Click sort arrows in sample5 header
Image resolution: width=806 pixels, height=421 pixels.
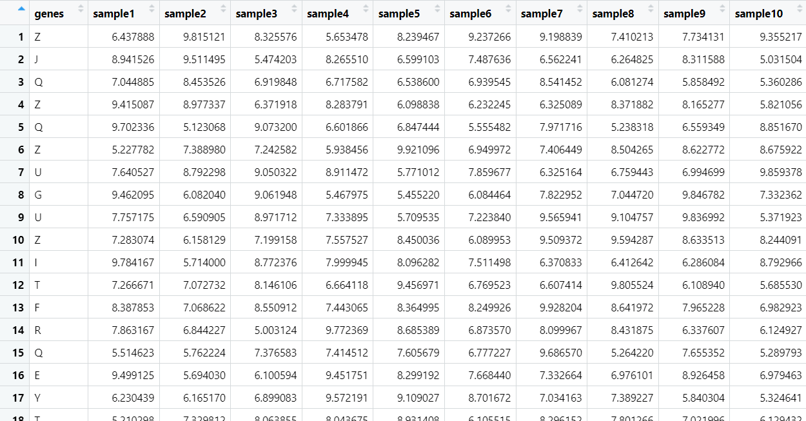pyautogui.click(x=437, y=9)
